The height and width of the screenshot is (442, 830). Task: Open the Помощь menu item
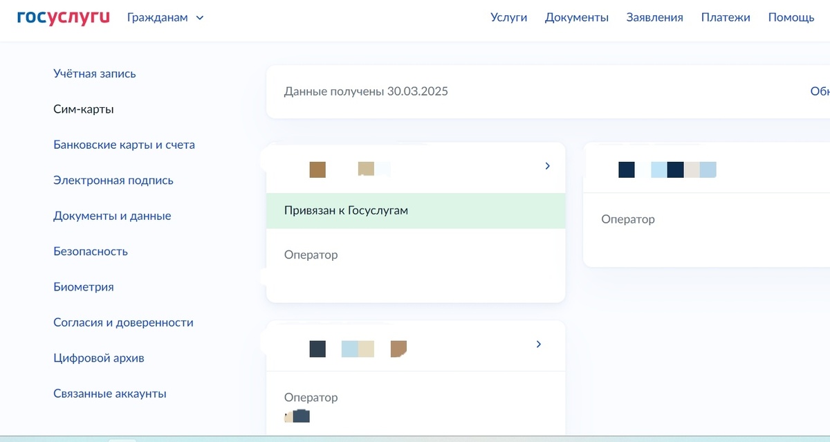click(791, 18)
